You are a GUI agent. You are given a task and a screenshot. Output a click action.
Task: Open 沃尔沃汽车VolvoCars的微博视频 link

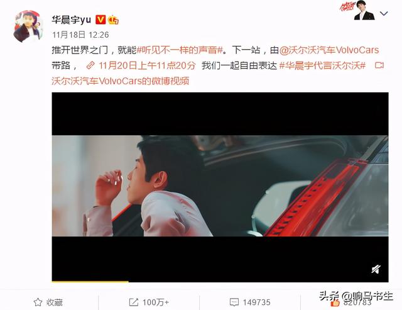pyautogui.click(x=121, y=81)
